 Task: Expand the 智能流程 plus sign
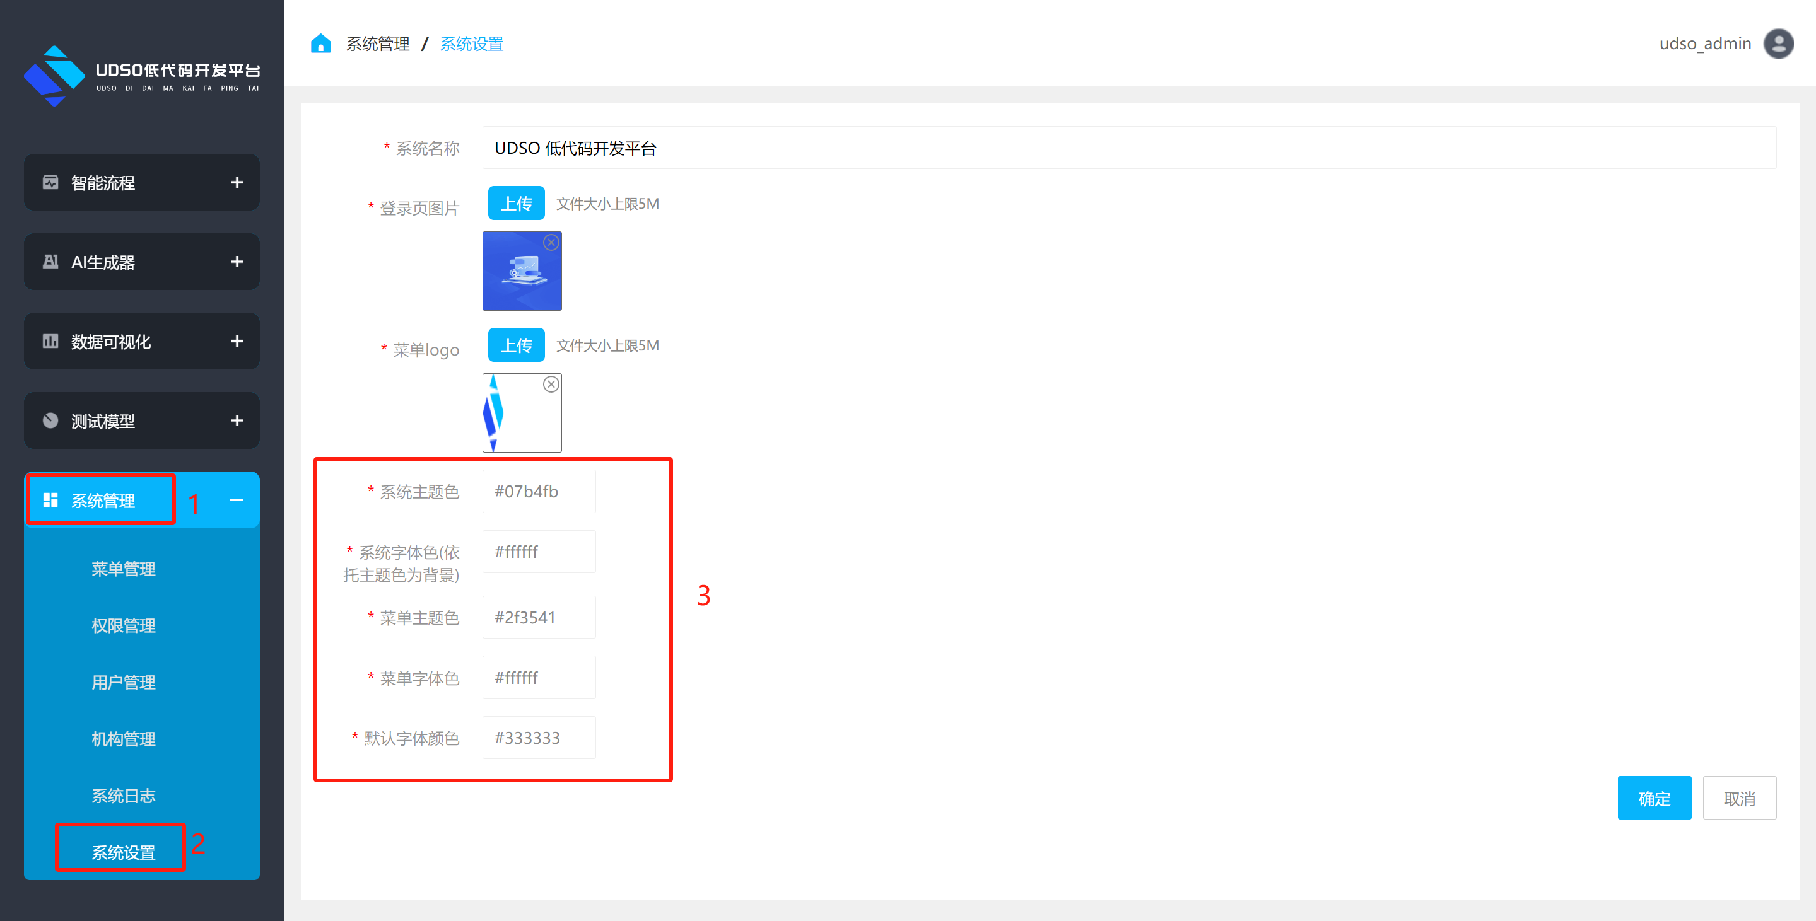point(237,183)
